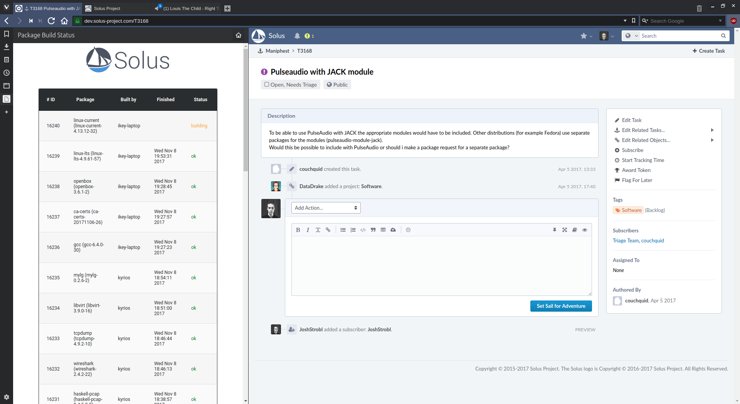Switch to the Solus Project tab
This screenshot has width=740, height=404.
tap(117, 8)
